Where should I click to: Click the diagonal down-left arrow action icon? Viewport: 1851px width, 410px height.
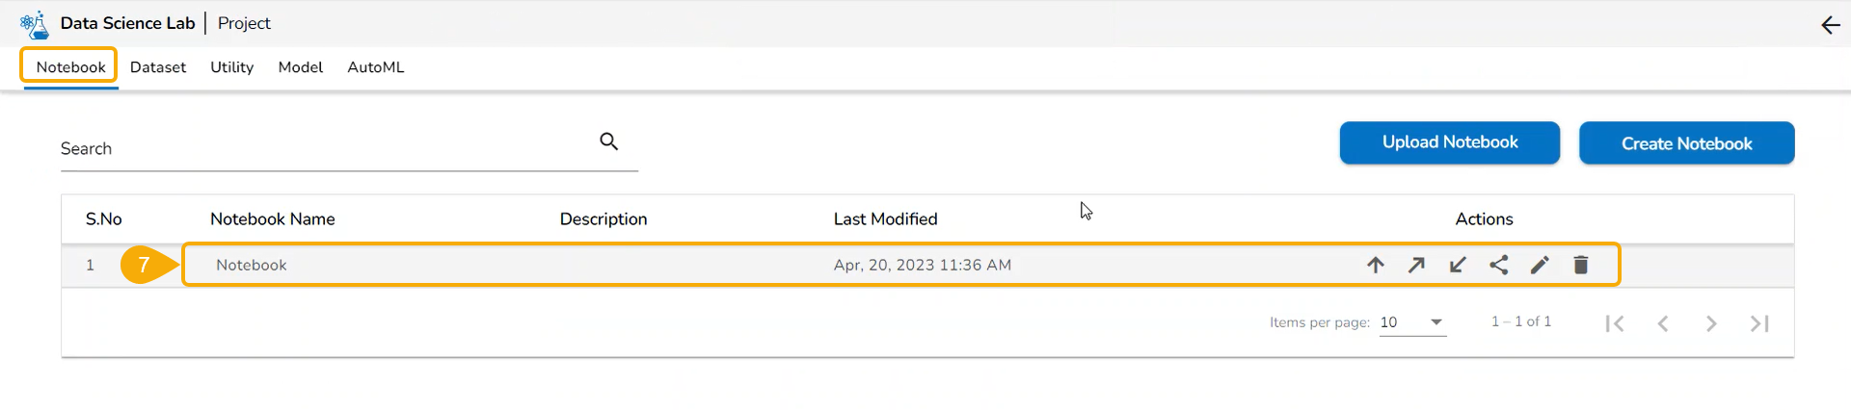tap(1458, 265)
